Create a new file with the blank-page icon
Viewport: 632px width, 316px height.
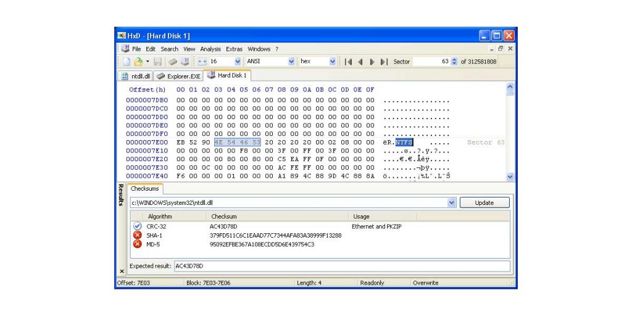pyautogui.click(x=127, y=62)
